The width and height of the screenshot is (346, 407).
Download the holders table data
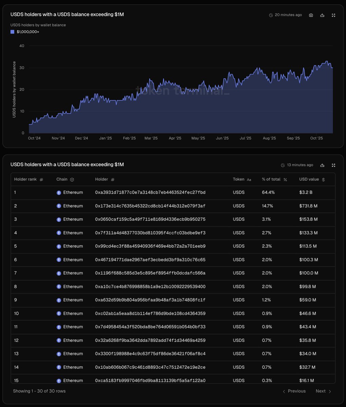pyautogui.click(x=322, y=165)
